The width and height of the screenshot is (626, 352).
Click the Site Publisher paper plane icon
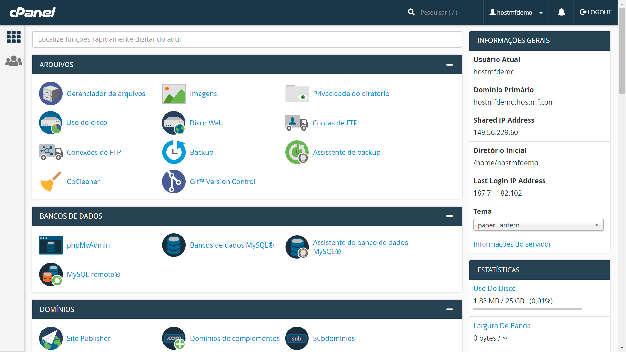pyautogui.click(x=51, y=338)
